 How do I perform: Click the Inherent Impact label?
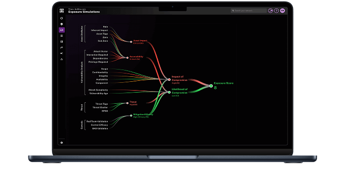click(99, 30)
